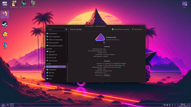Click Details kopiëren button
Image resolution: width=191 pixels, height=107 pixels.
[137, 29]
